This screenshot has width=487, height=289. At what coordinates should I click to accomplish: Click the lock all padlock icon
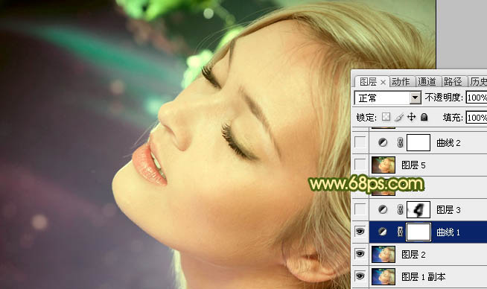coord(424,117)
